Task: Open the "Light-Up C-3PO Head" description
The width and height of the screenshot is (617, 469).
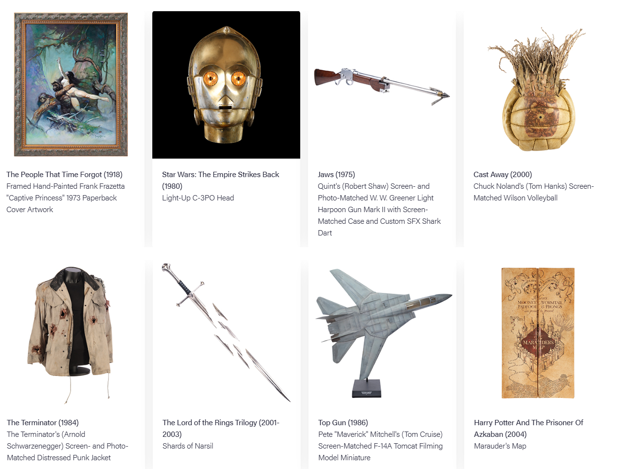Action: pyautogui.click(x=198, y=198)
